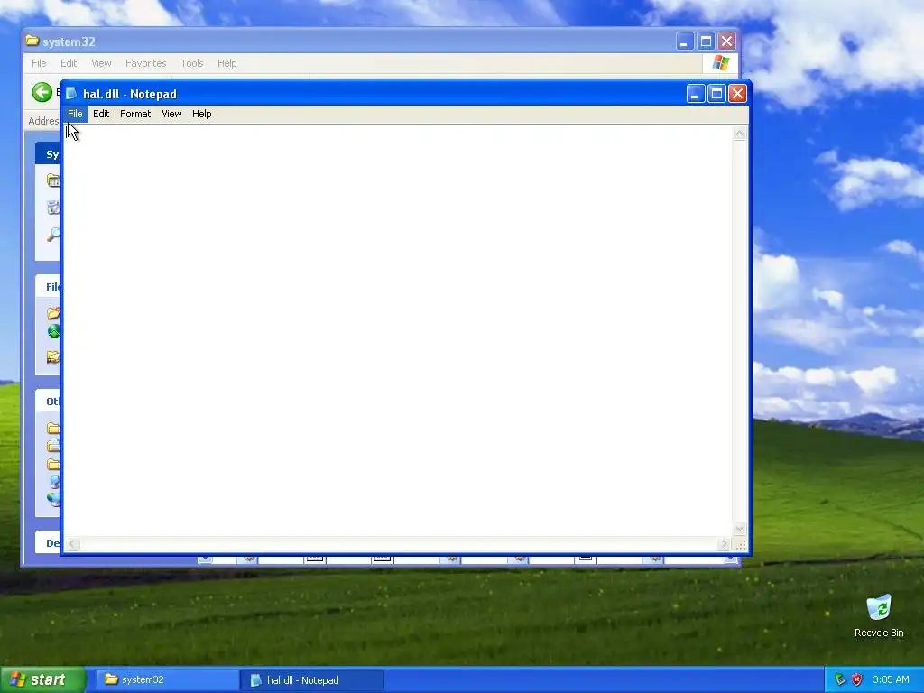The image size is (924, 693).
Task: Open Tools menu in system32 window
Action: pyautogui.click(x=192, y=63)
